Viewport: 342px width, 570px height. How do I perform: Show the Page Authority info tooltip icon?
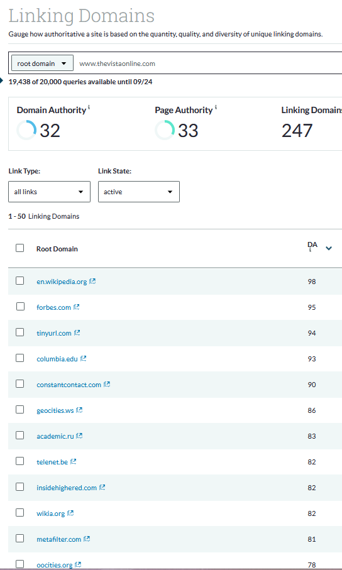pos(216,107)
